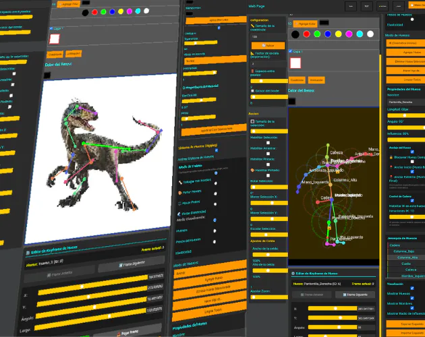Pick the green palette color in the right panel

tap(317, 34)
